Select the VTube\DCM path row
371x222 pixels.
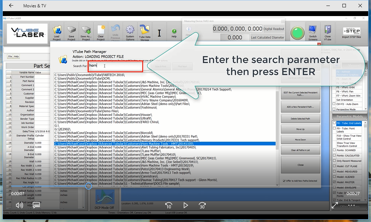[165, 79]
